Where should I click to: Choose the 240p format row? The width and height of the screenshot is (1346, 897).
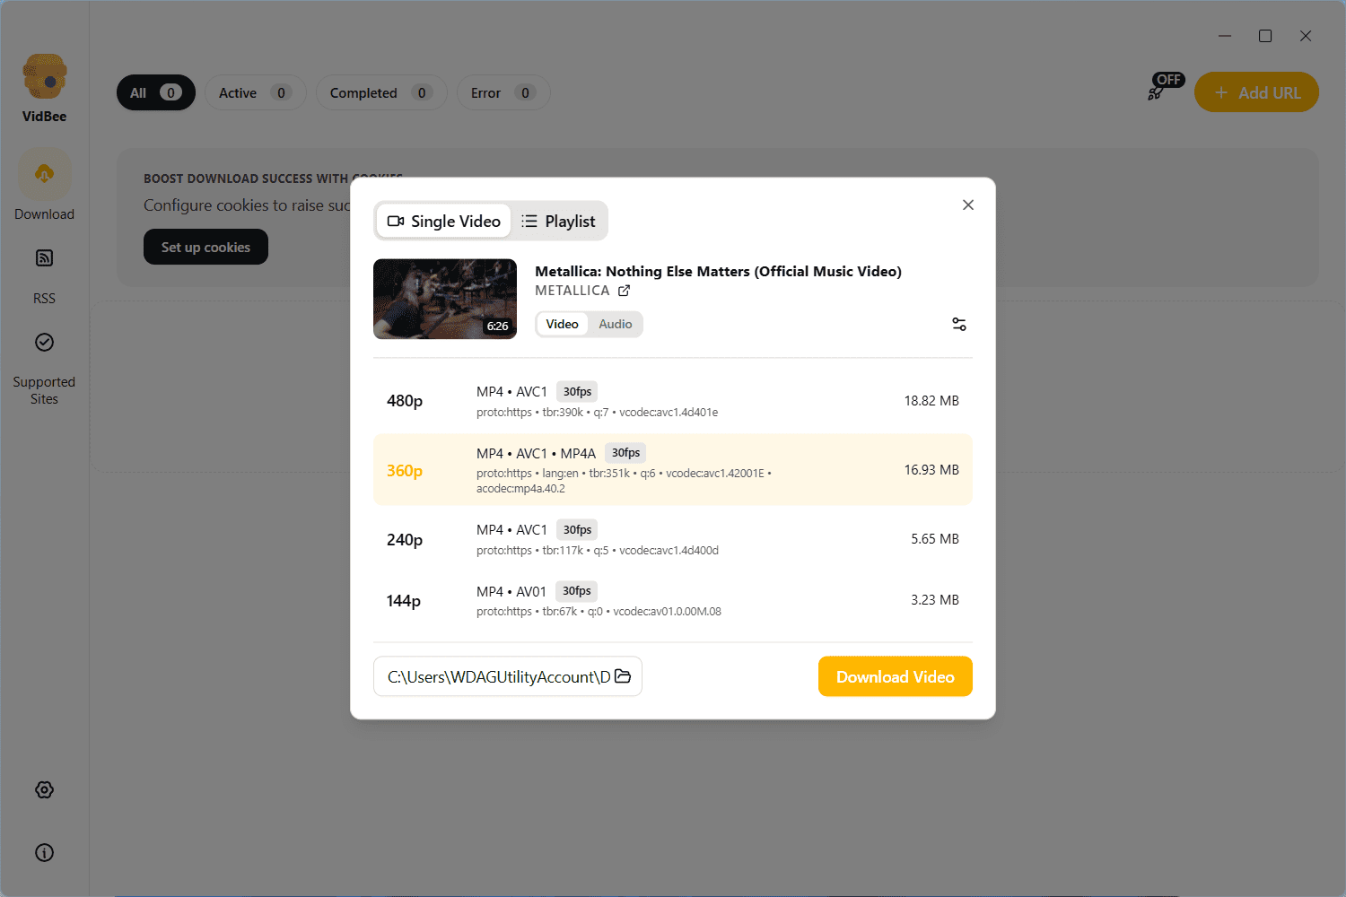coord(672,539)
